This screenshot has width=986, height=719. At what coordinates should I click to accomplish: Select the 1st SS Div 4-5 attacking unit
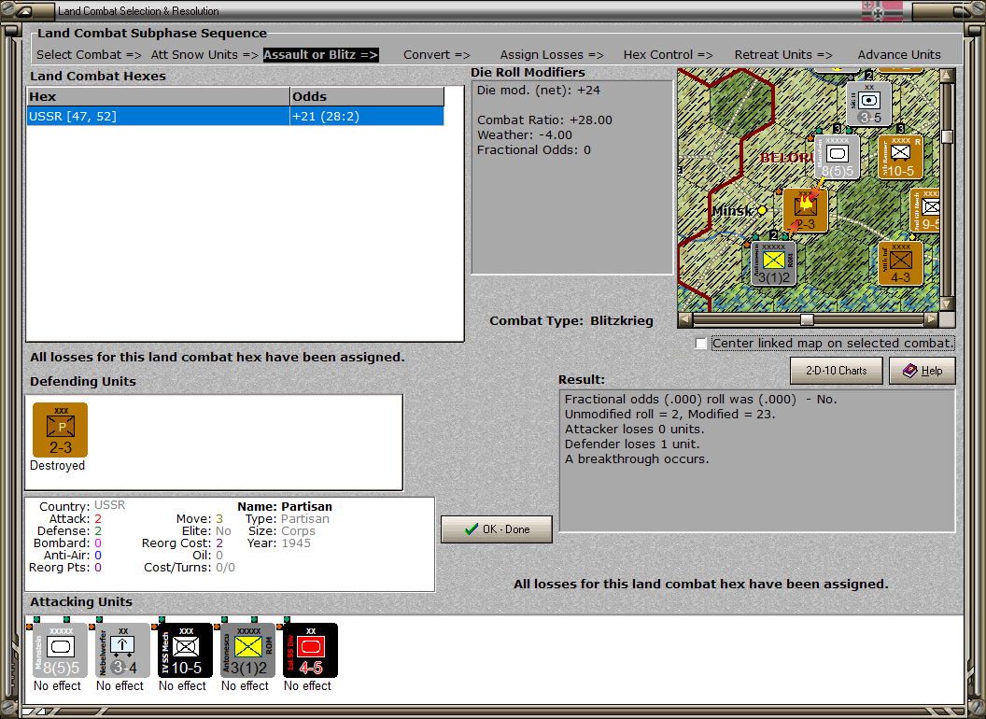coord(310,651)
